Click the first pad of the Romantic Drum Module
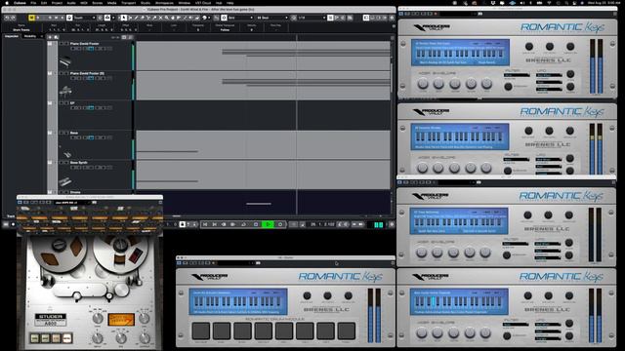 click(200, 331)
